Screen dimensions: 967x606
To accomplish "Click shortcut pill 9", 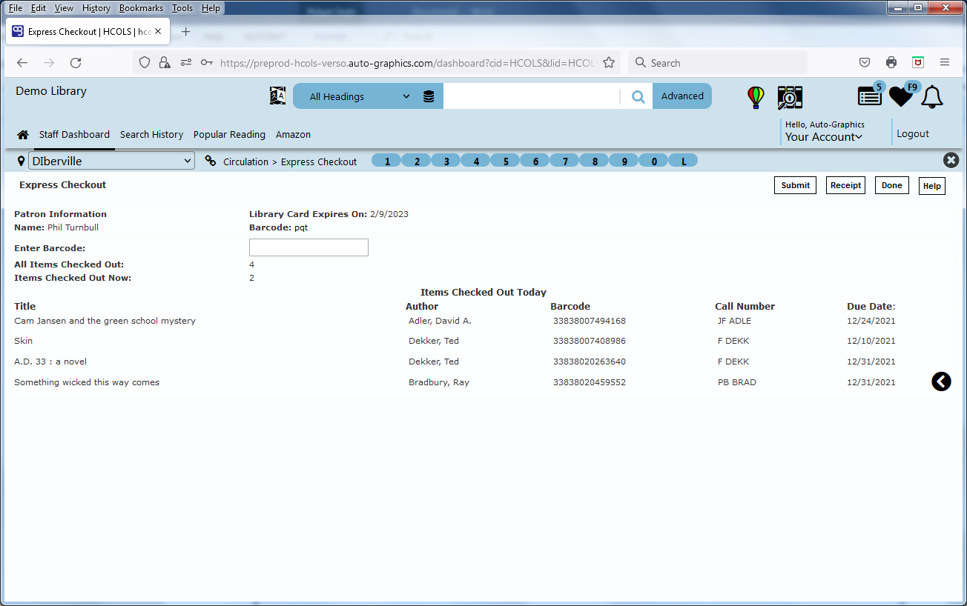I will [624, 161].
